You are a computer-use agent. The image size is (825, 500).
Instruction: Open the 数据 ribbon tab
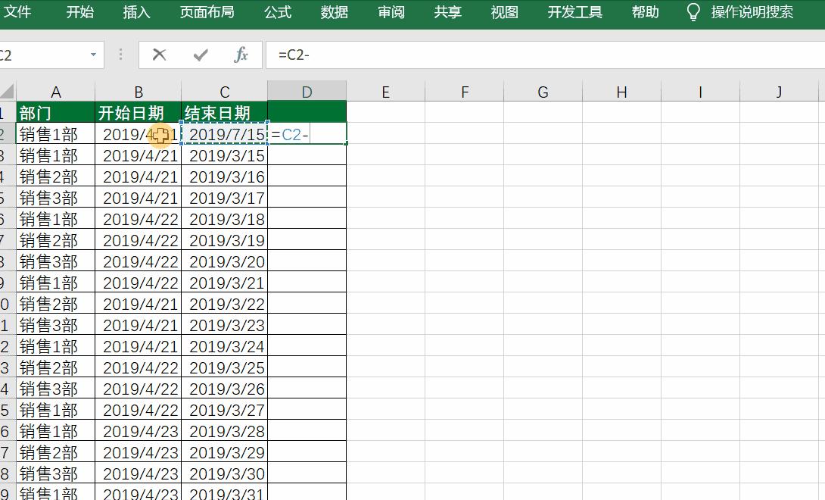pos(333,12)
